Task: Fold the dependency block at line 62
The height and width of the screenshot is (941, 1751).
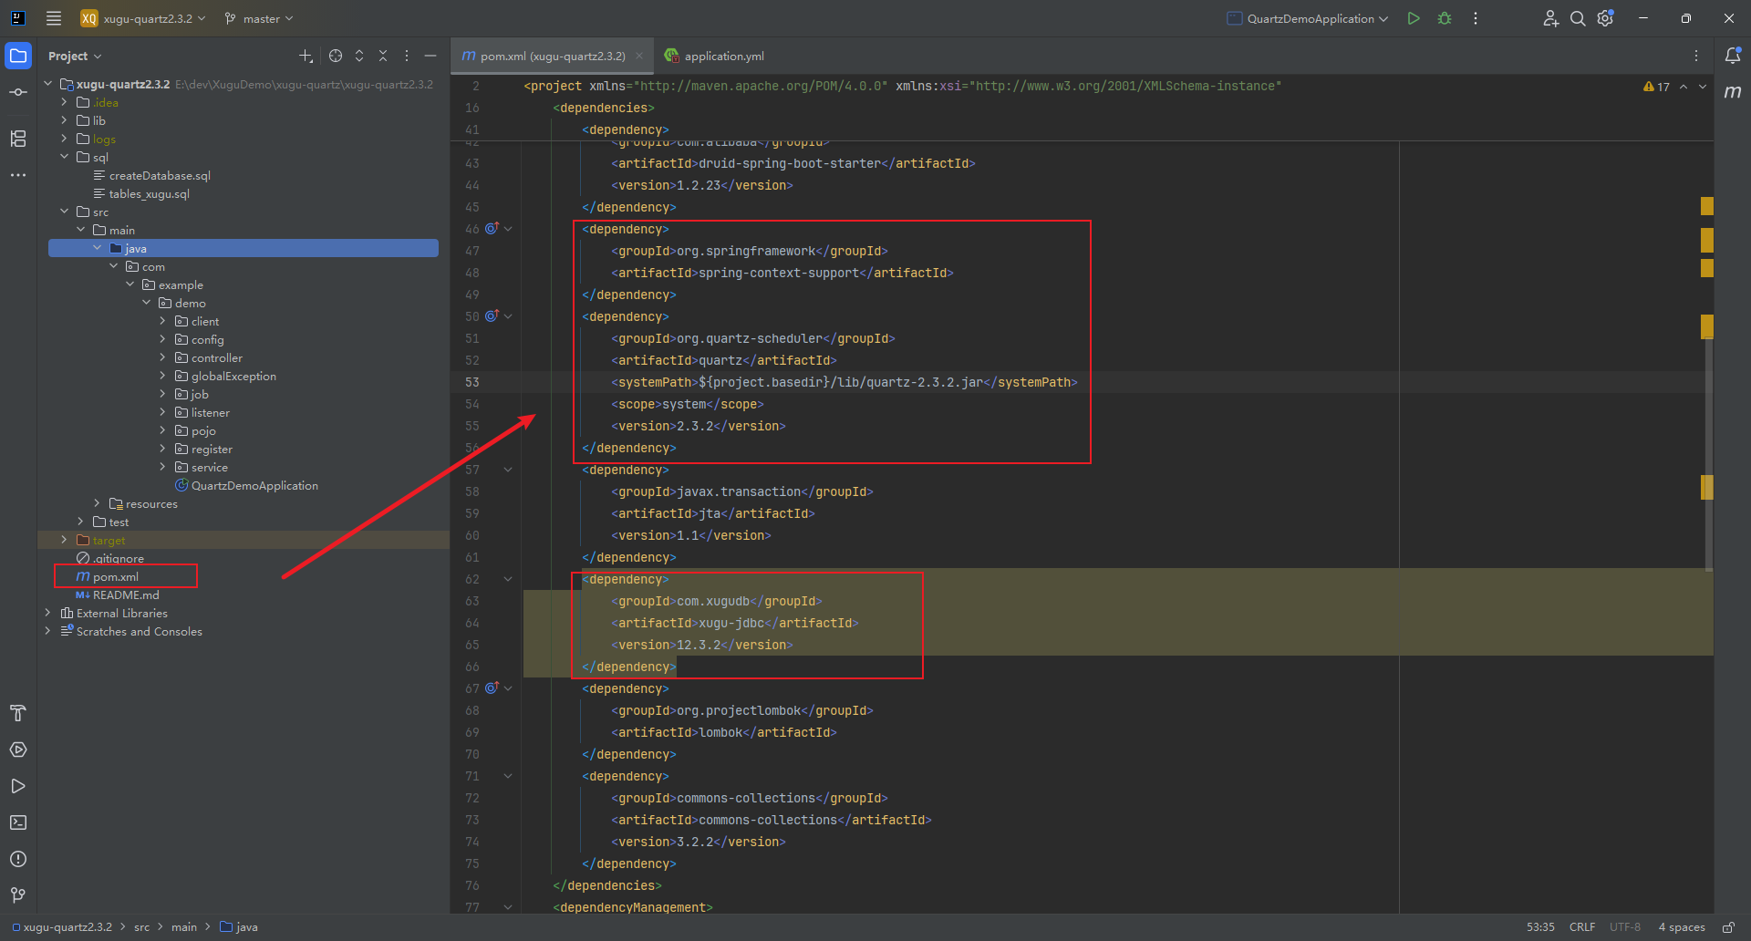Action: coord(508,579)
